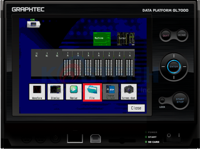
Task: Hit the blue-ringed ENTER button
Action: click(174, 67)
